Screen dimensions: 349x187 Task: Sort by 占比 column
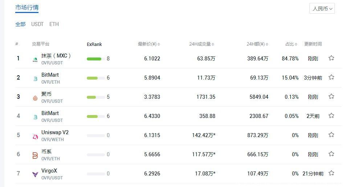(291, 44)
